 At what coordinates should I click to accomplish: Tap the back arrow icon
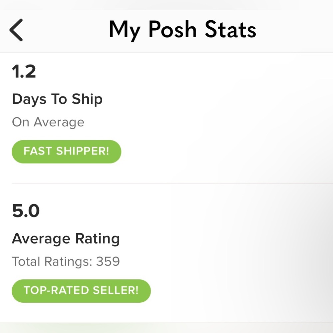coord(16,30)
